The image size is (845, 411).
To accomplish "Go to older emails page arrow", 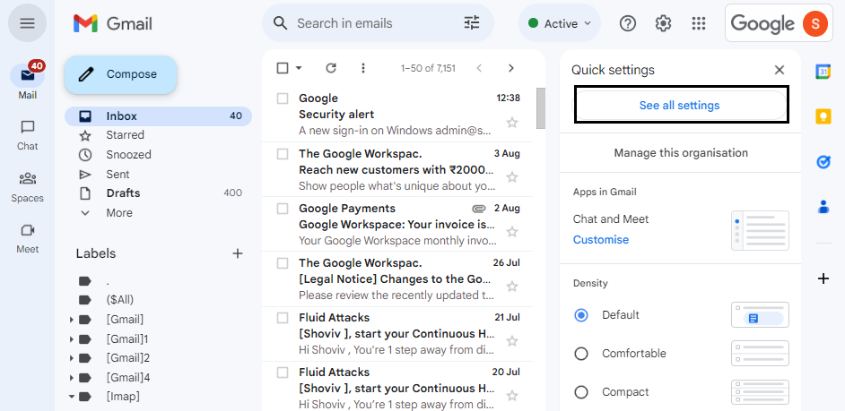I will pyautogui.click(x=511, y=68).
